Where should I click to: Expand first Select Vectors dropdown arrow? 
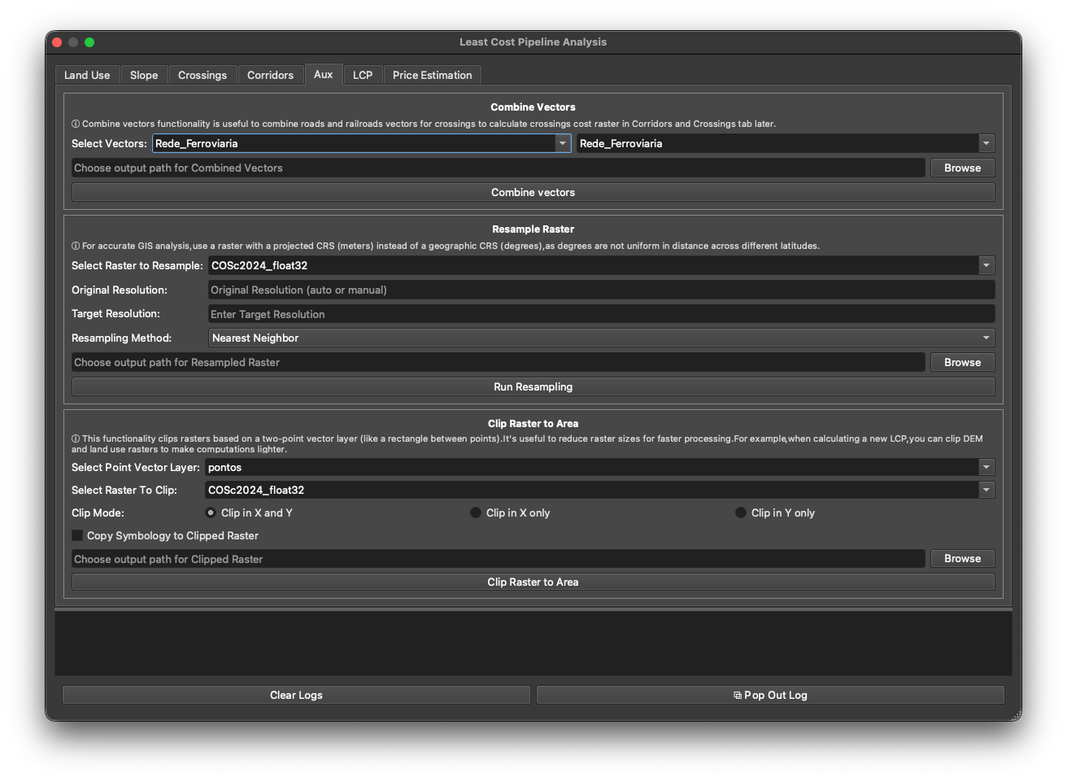point(563,143)
